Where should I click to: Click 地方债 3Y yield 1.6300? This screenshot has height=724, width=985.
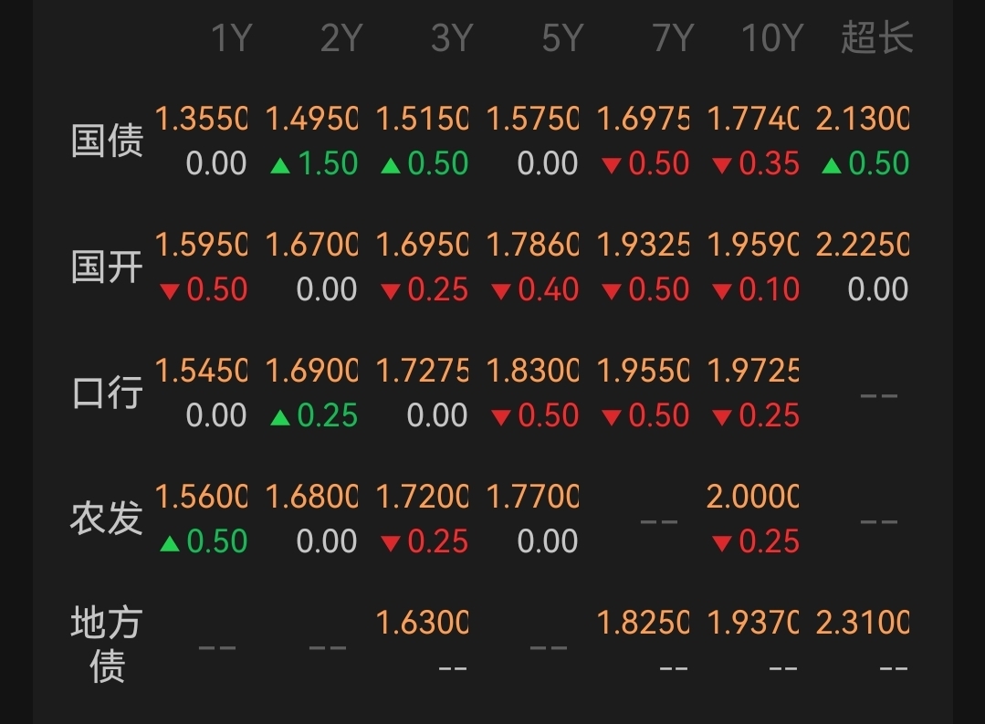423,623
